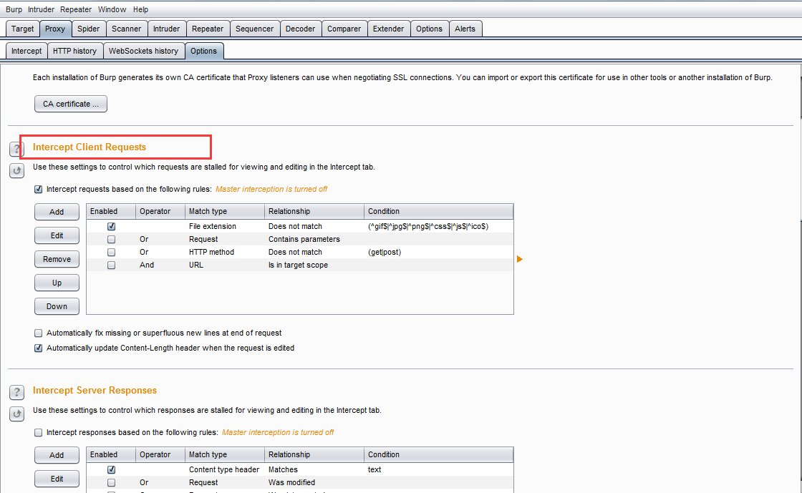The height and width of the screenshot is (493, 802).
Task: Open the Intruder menu in menu bar
Action: pos(41,9)
